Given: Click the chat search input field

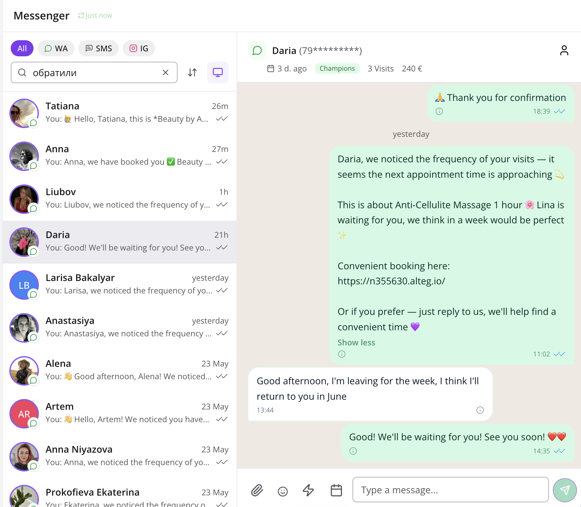Looking at the screenshot, I should coord(94,72).
